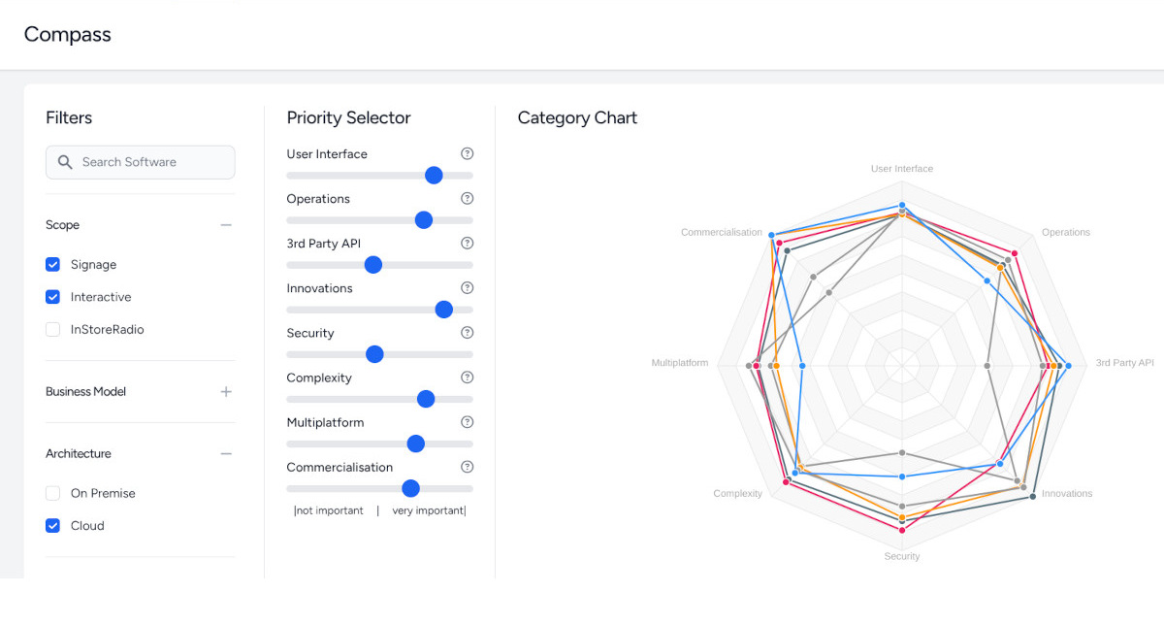Click the help icon beside Innovations
Image resolution: width=1164 pixels, height=624 pixels.
pyautogui.click(x=467, y=287)
